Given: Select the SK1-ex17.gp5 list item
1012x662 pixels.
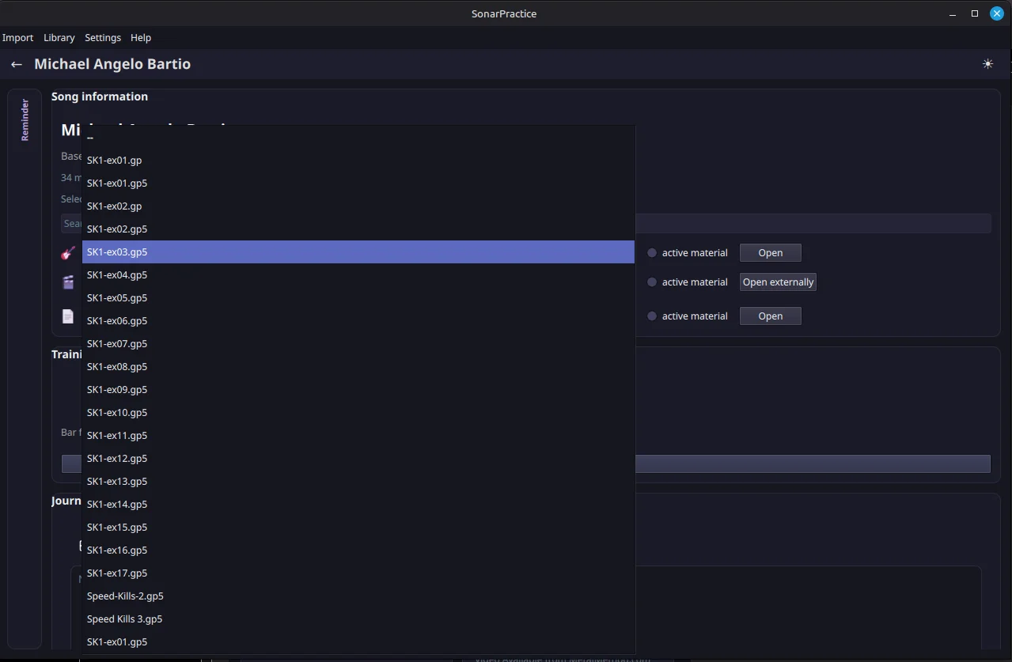Looking at the screenshot, I should [358, 573].
